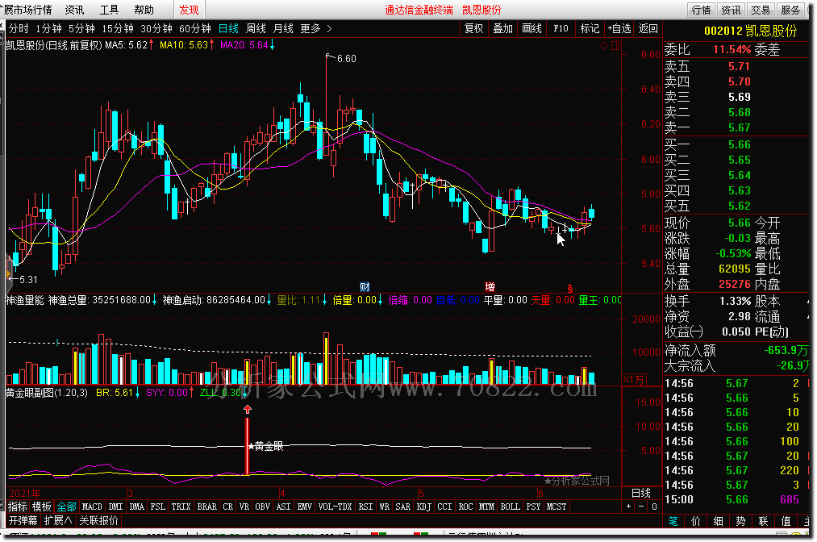Click the 叠加 overlay button
The image size is (817, 542).
click(502, 29)
